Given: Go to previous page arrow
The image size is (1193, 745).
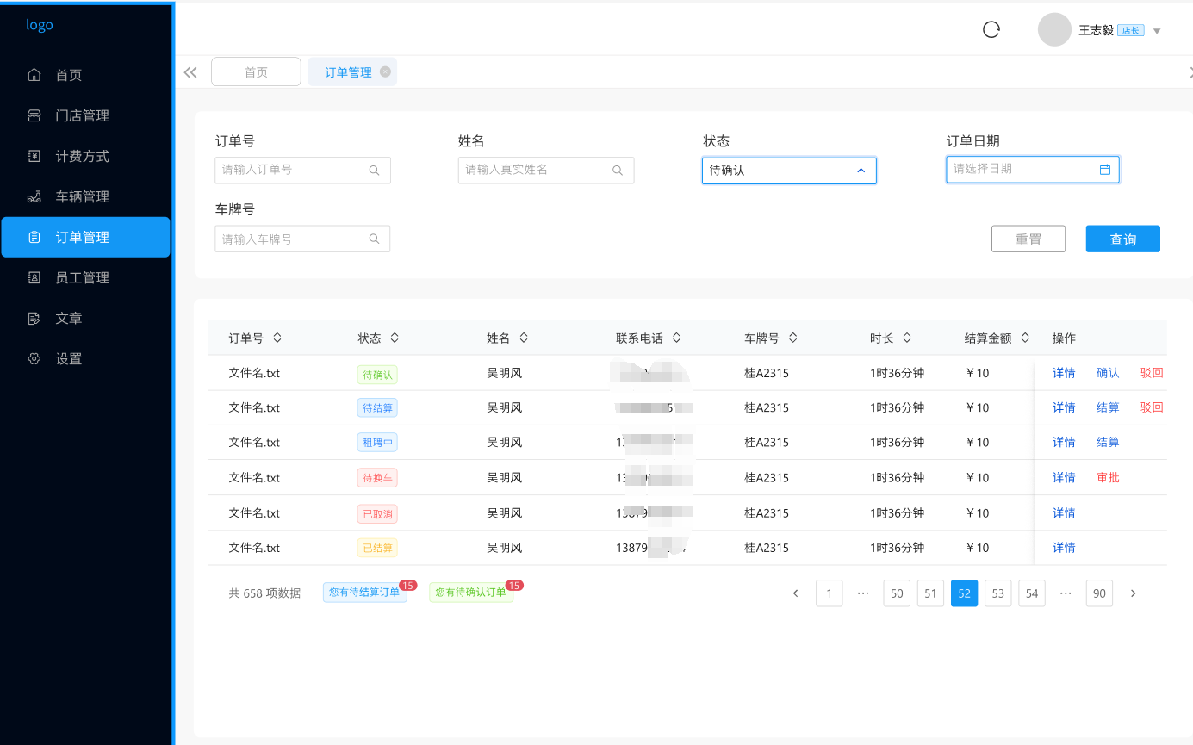Looking at the screenshot, I should click(x=796, y=593).
